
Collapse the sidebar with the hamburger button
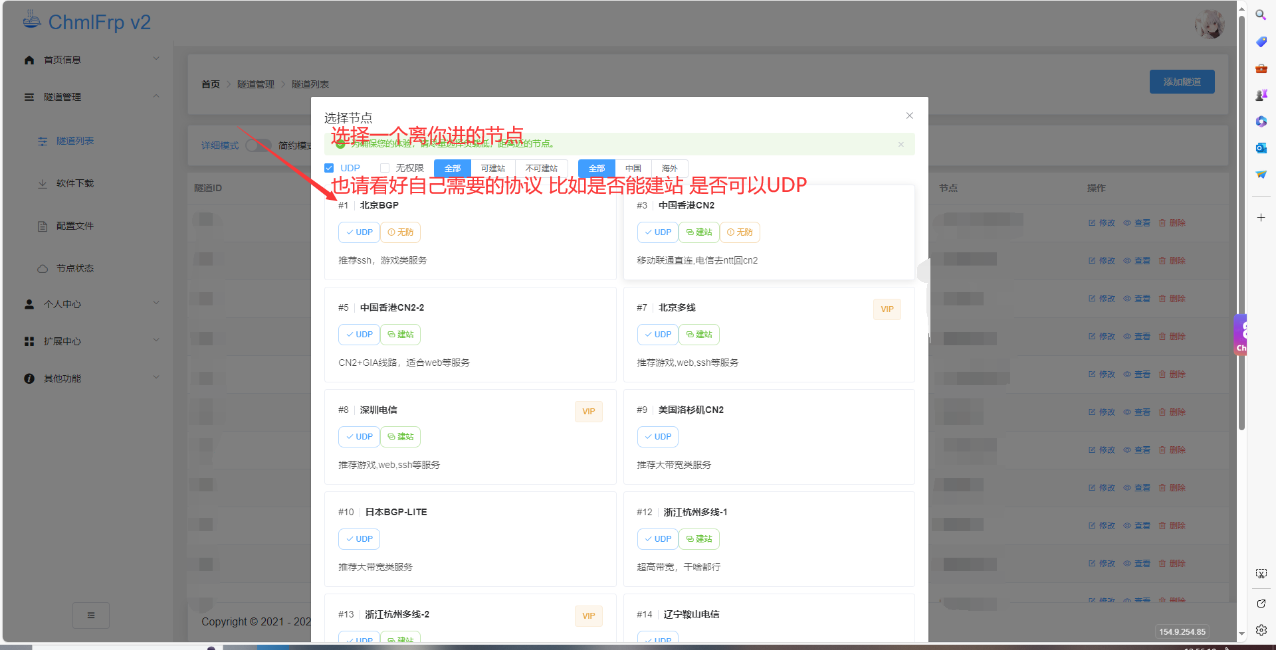tap(91, 615)
